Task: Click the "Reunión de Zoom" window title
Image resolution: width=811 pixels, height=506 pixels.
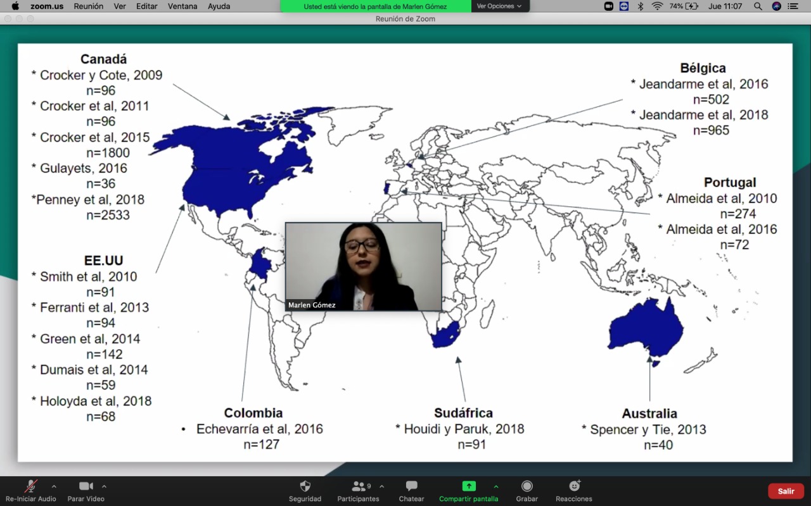Action: coord(405,19)
